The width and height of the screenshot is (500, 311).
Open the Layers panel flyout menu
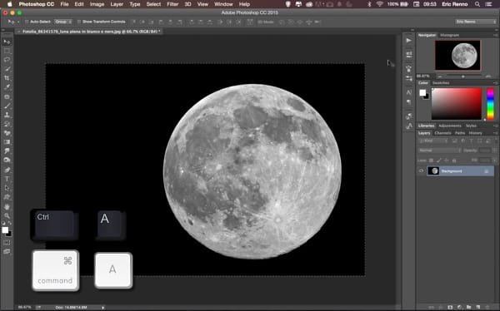pos(496,133)
